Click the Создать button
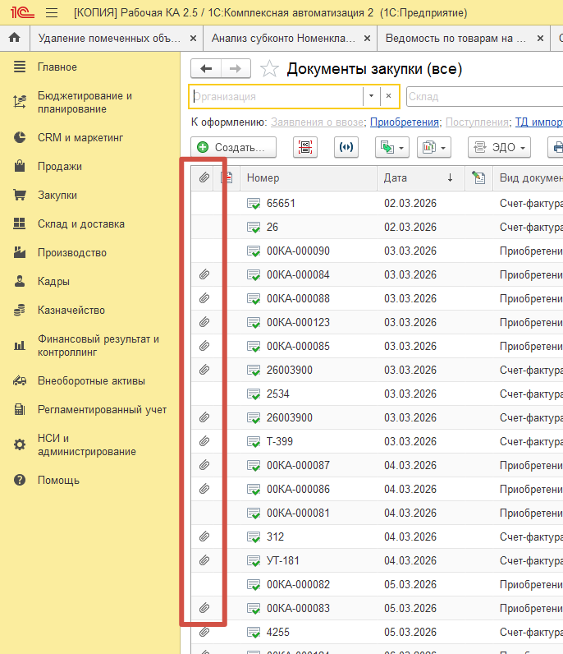Viewport: 563px width, 654px height. pyautogui.click(x=233, y=148)
